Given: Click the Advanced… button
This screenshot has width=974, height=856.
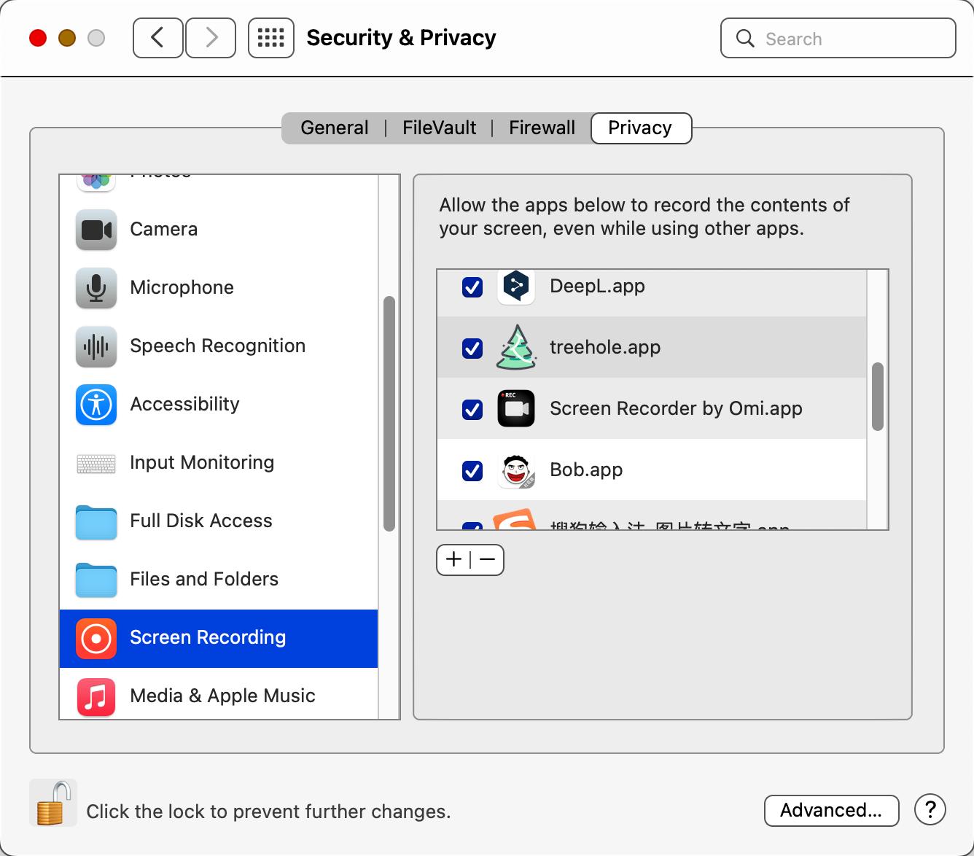Looking at the screenshot, I should (x=831, y=810).
